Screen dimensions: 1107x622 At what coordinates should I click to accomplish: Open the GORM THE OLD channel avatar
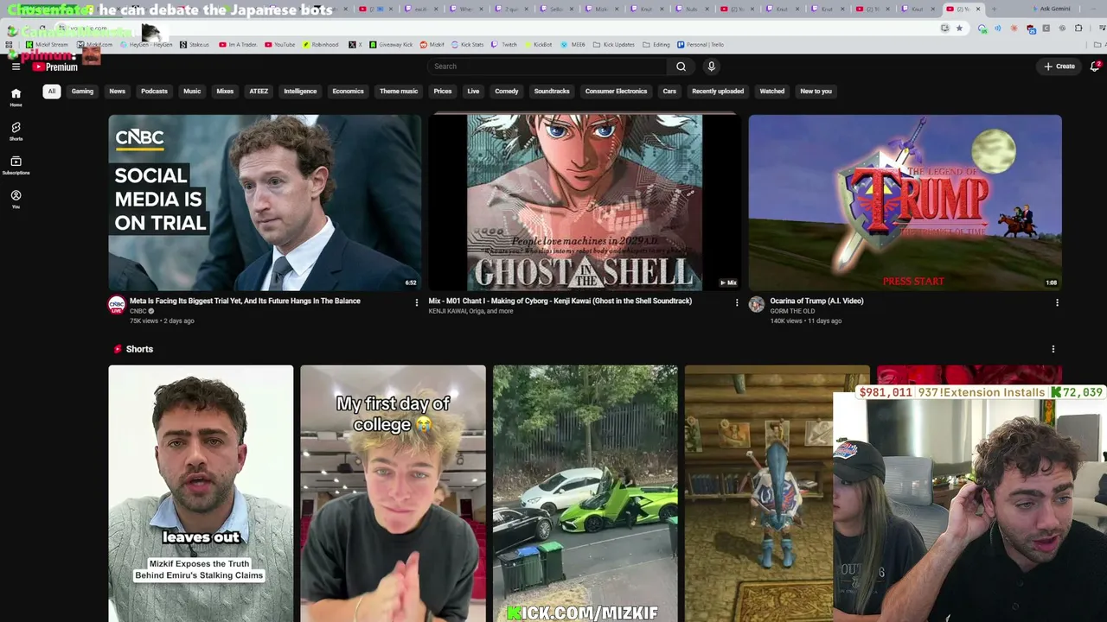coord(757,305)
